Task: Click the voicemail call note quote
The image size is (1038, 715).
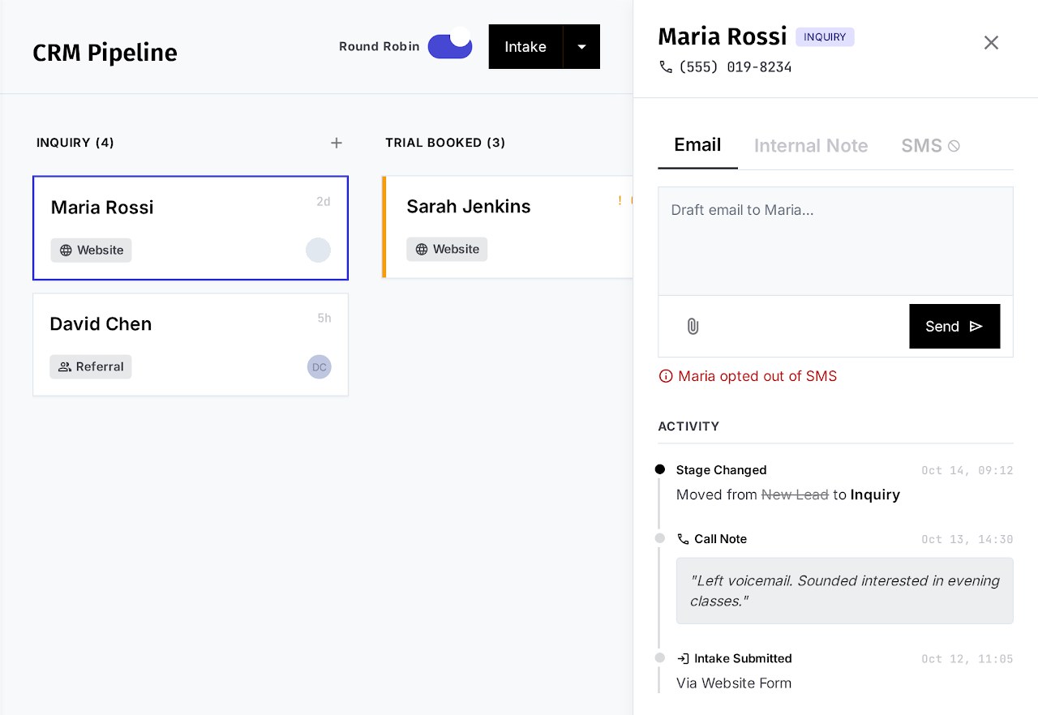Action: click(x=844, y=591)
